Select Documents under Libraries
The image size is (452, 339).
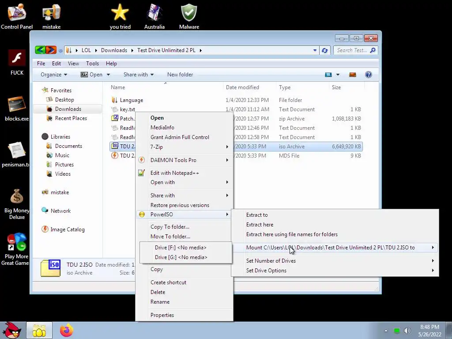click(68, 146)
